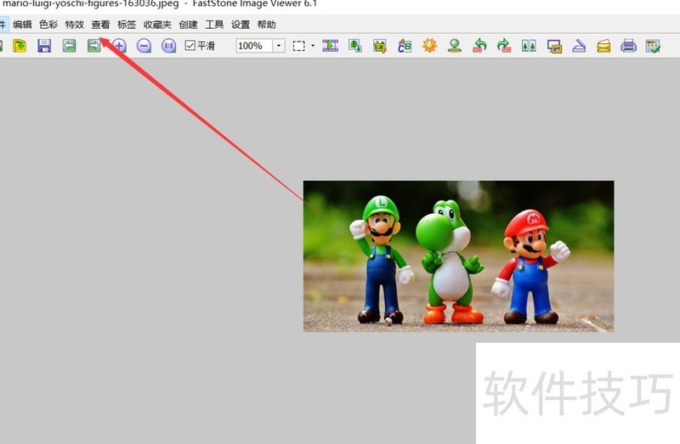Open the 编辑 (Edit) menu
The width and height of the screenshot is (680, 444).
(22, 25)
